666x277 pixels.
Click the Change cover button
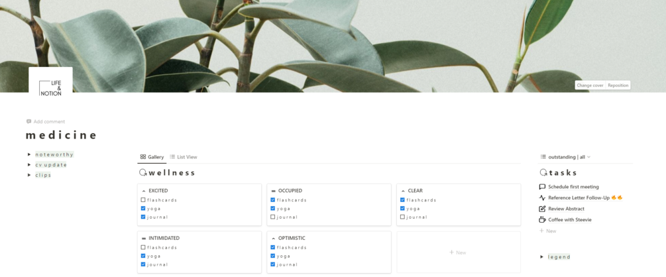pyautogui.click(x=590, y=85)
